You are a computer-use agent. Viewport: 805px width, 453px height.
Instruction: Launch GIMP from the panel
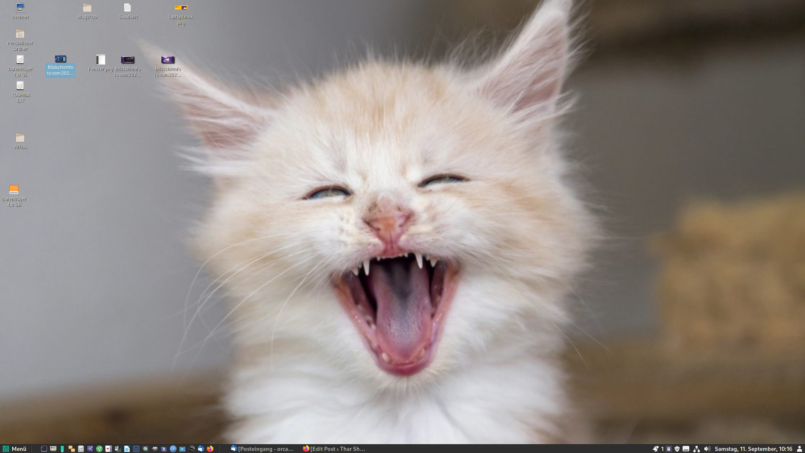click(x=155, y=449)
